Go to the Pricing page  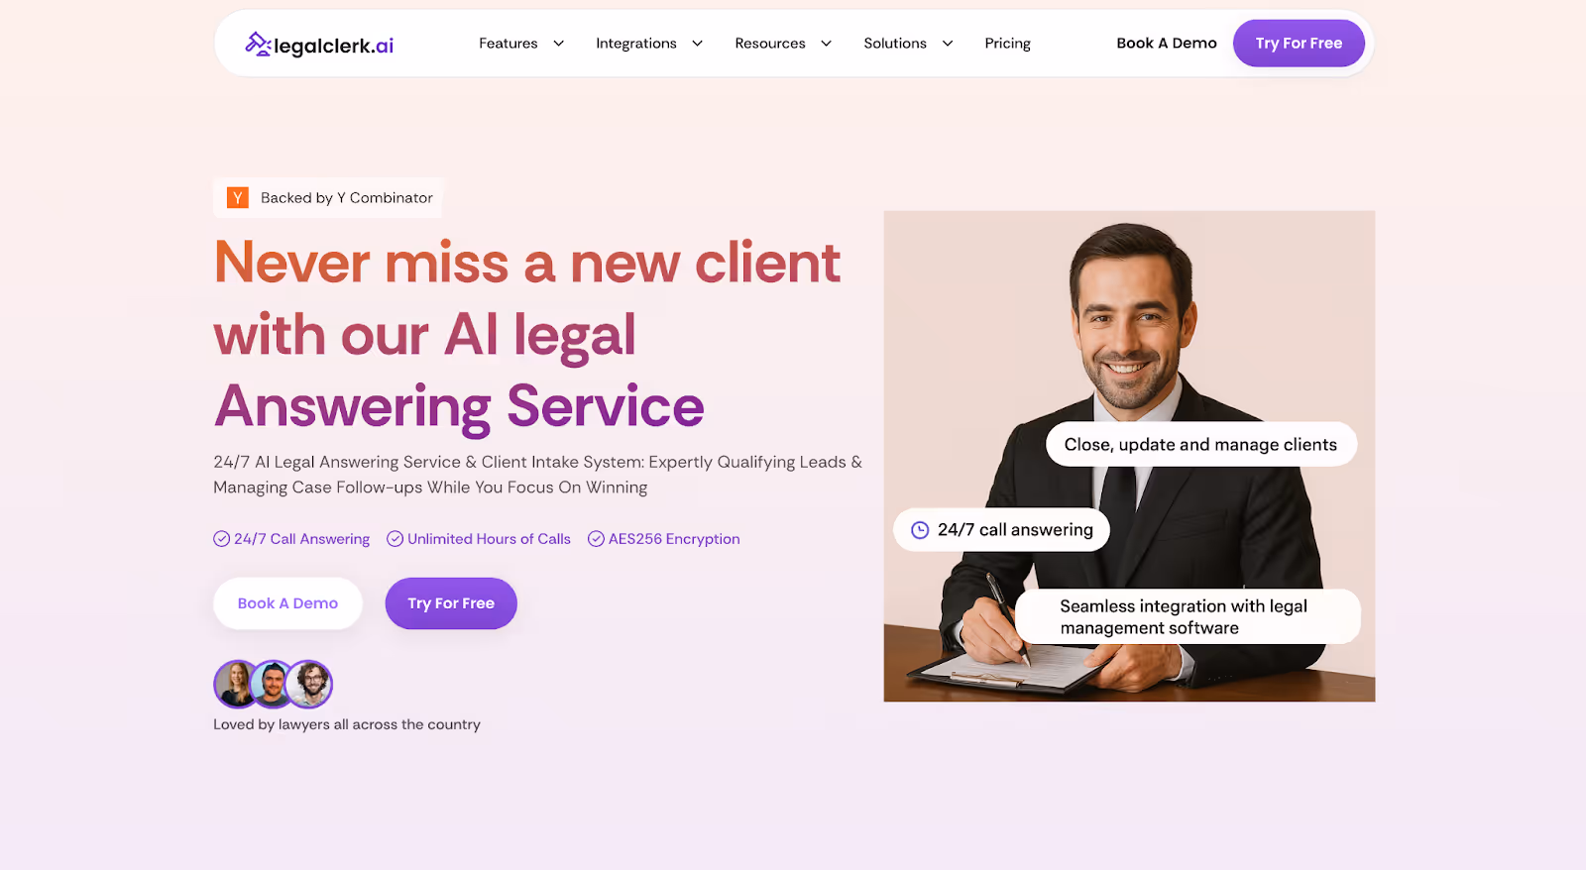click(1007, 44)
